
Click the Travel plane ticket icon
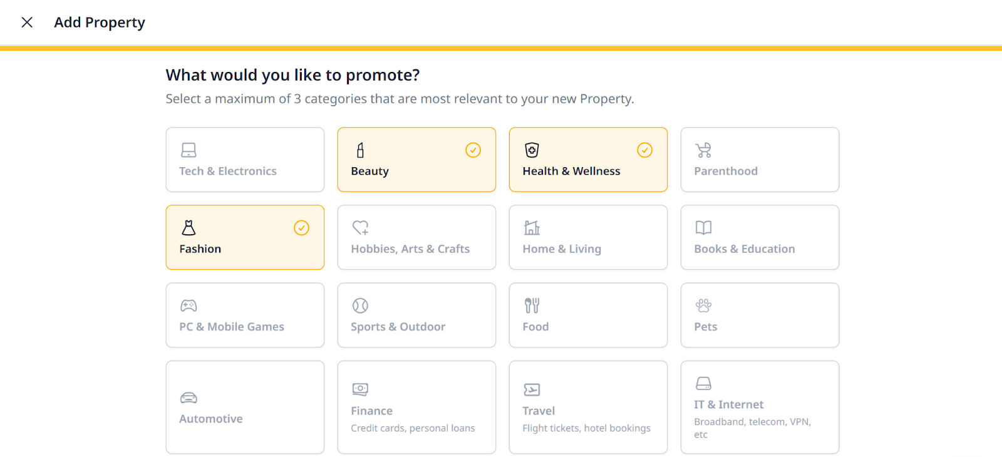click(x=532, y=389)
